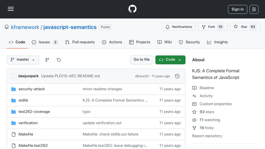
Task: Open the daejunpark author link
Action: pyautogui.click(x=28, y=76)
